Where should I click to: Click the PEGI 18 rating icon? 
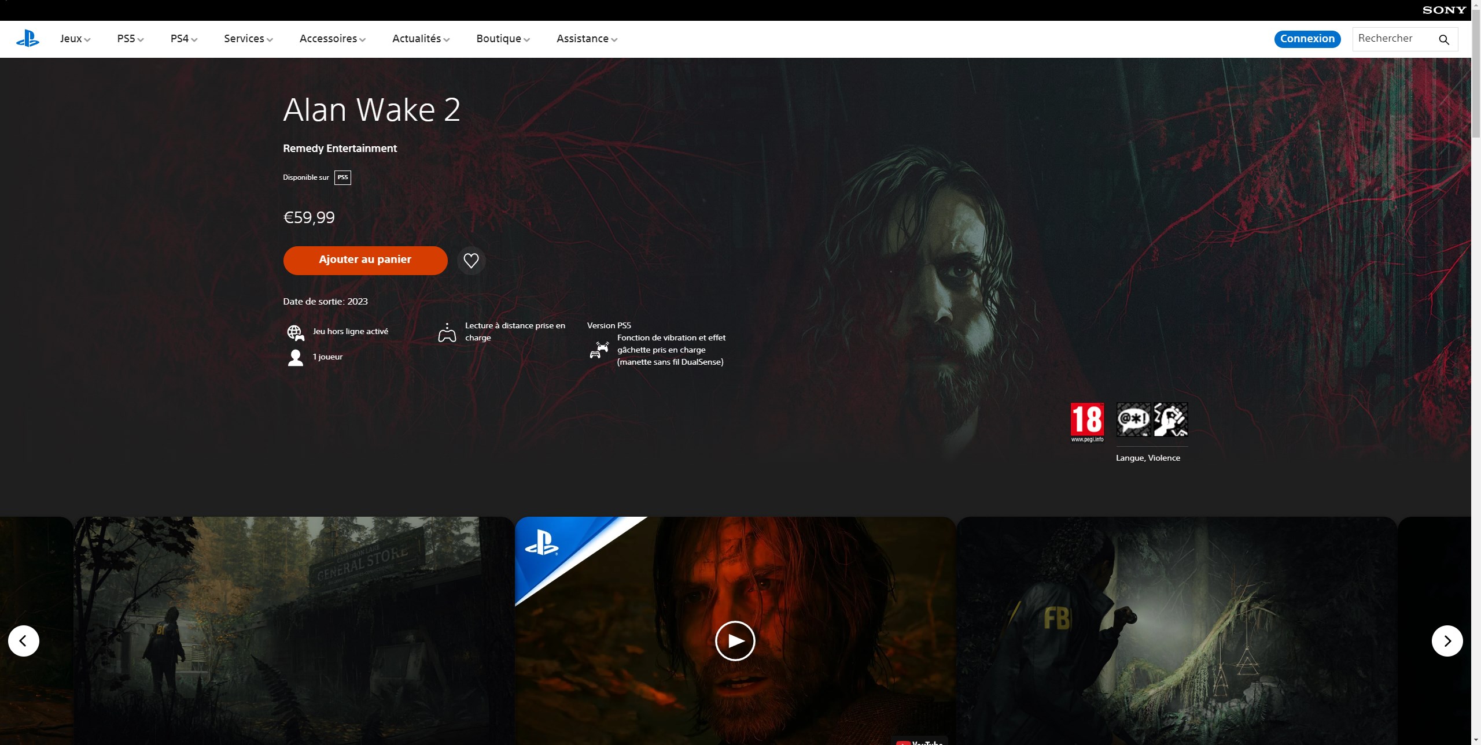[x=1087, y=420]
